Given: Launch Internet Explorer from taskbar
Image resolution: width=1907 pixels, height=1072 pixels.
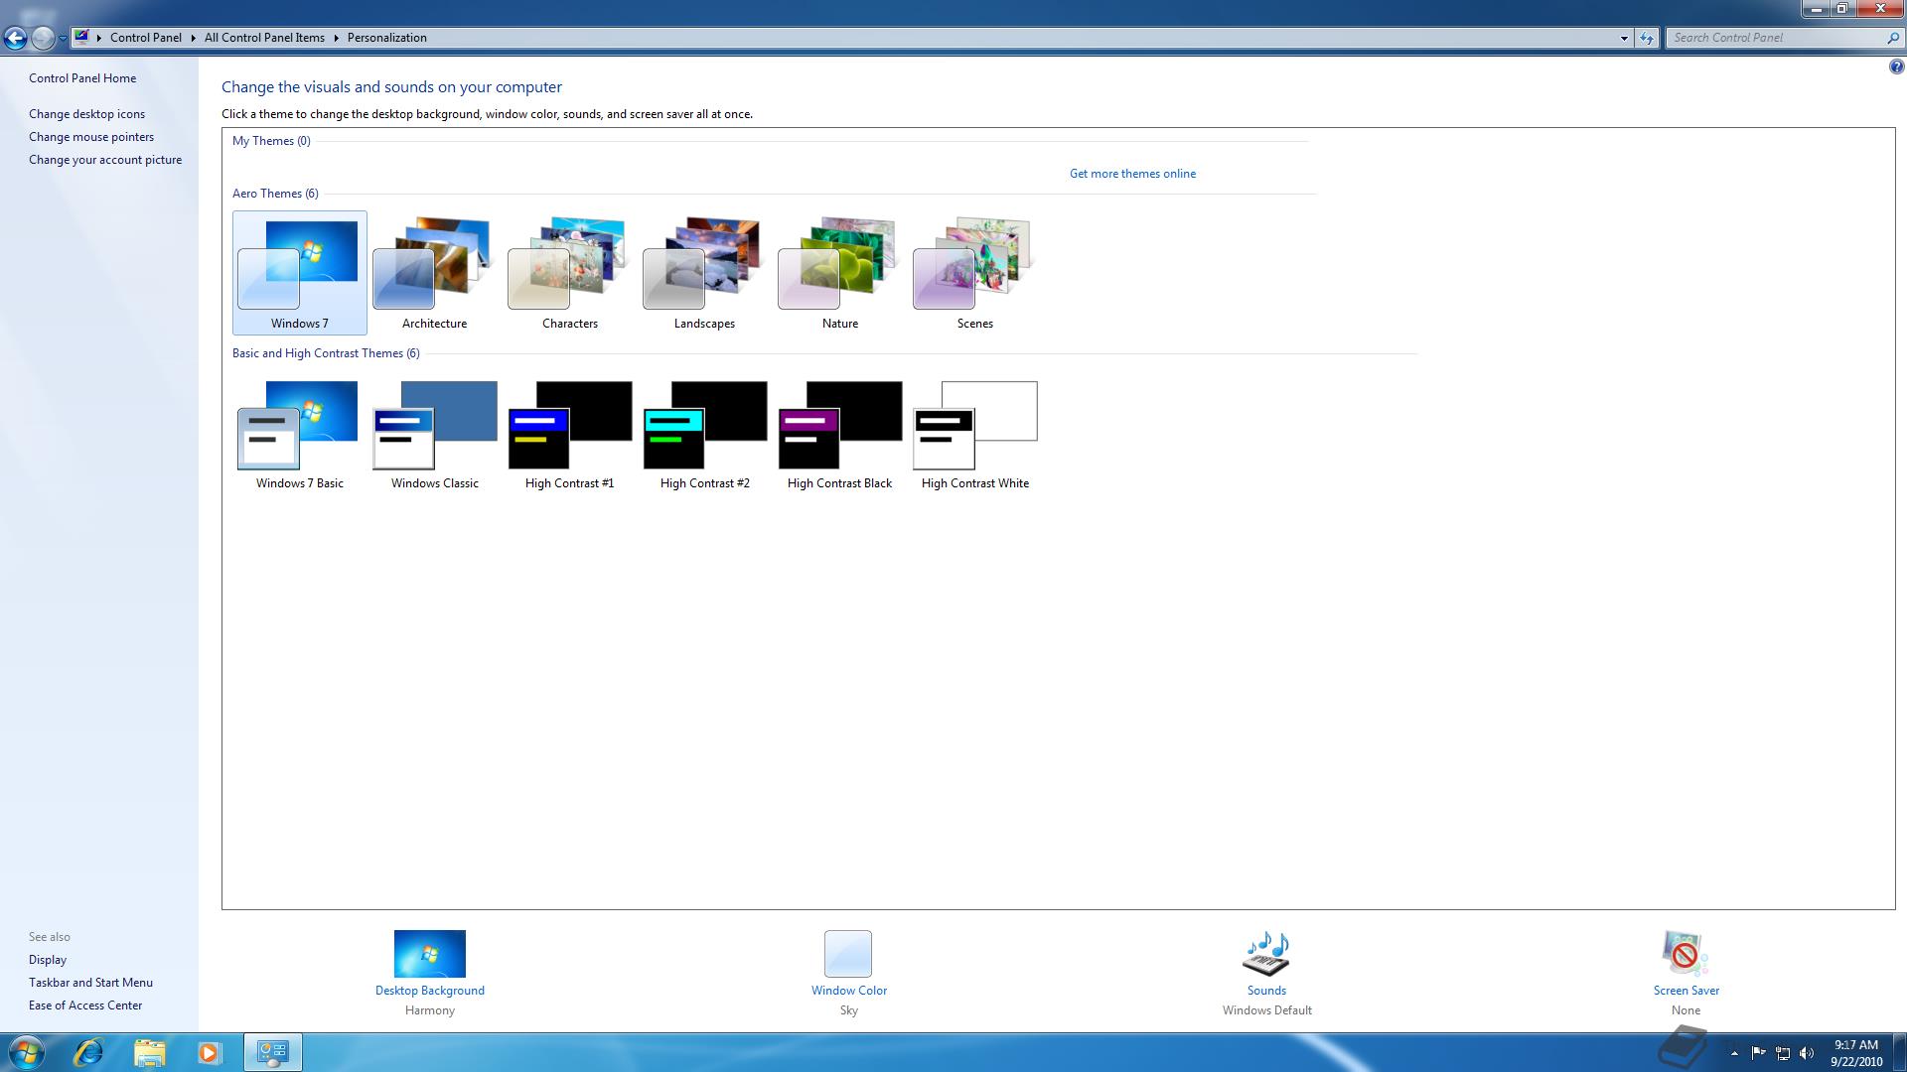Looking at the screenshot, I should 89,1052.
